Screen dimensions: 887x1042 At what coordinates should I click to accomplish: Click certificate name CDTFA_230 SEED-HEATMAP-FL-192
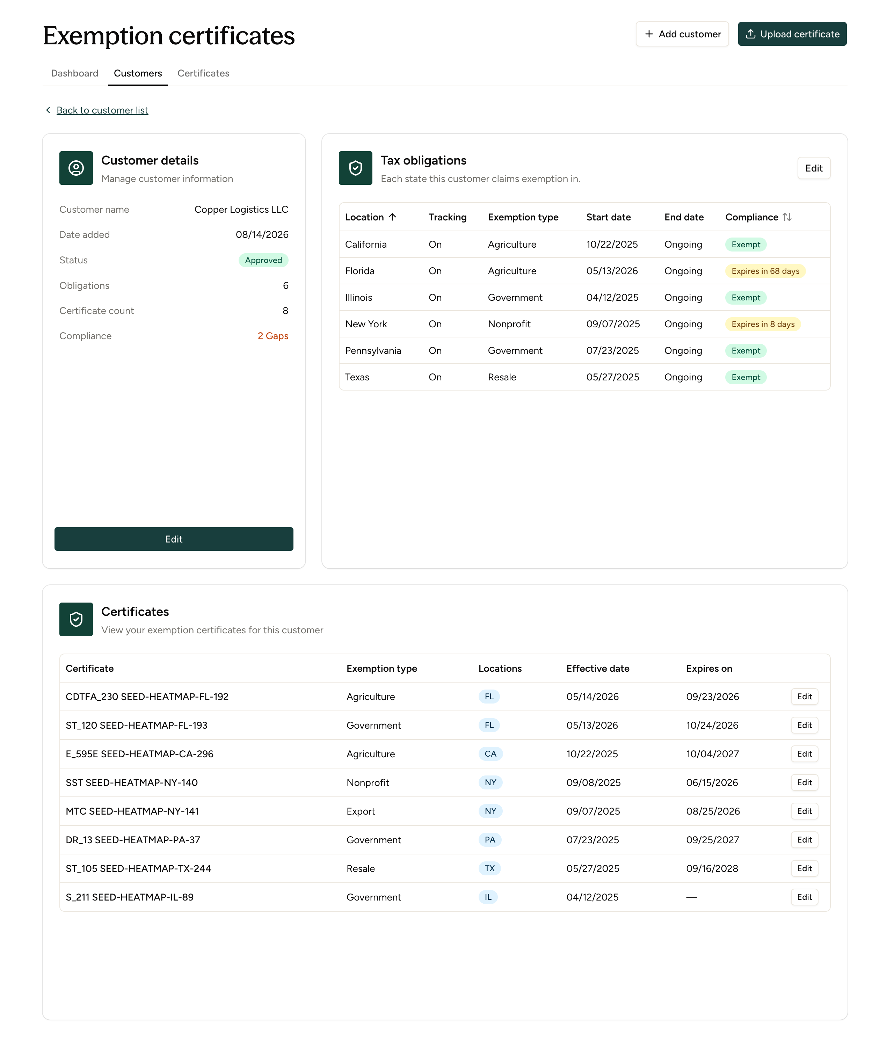147,697
